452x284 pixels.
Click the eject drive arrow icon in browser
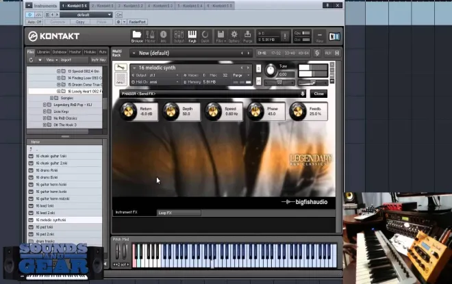tap(40, 60)
